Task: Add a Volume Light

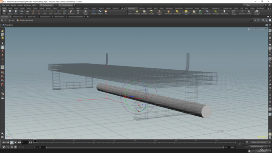Action: point(168,12)
